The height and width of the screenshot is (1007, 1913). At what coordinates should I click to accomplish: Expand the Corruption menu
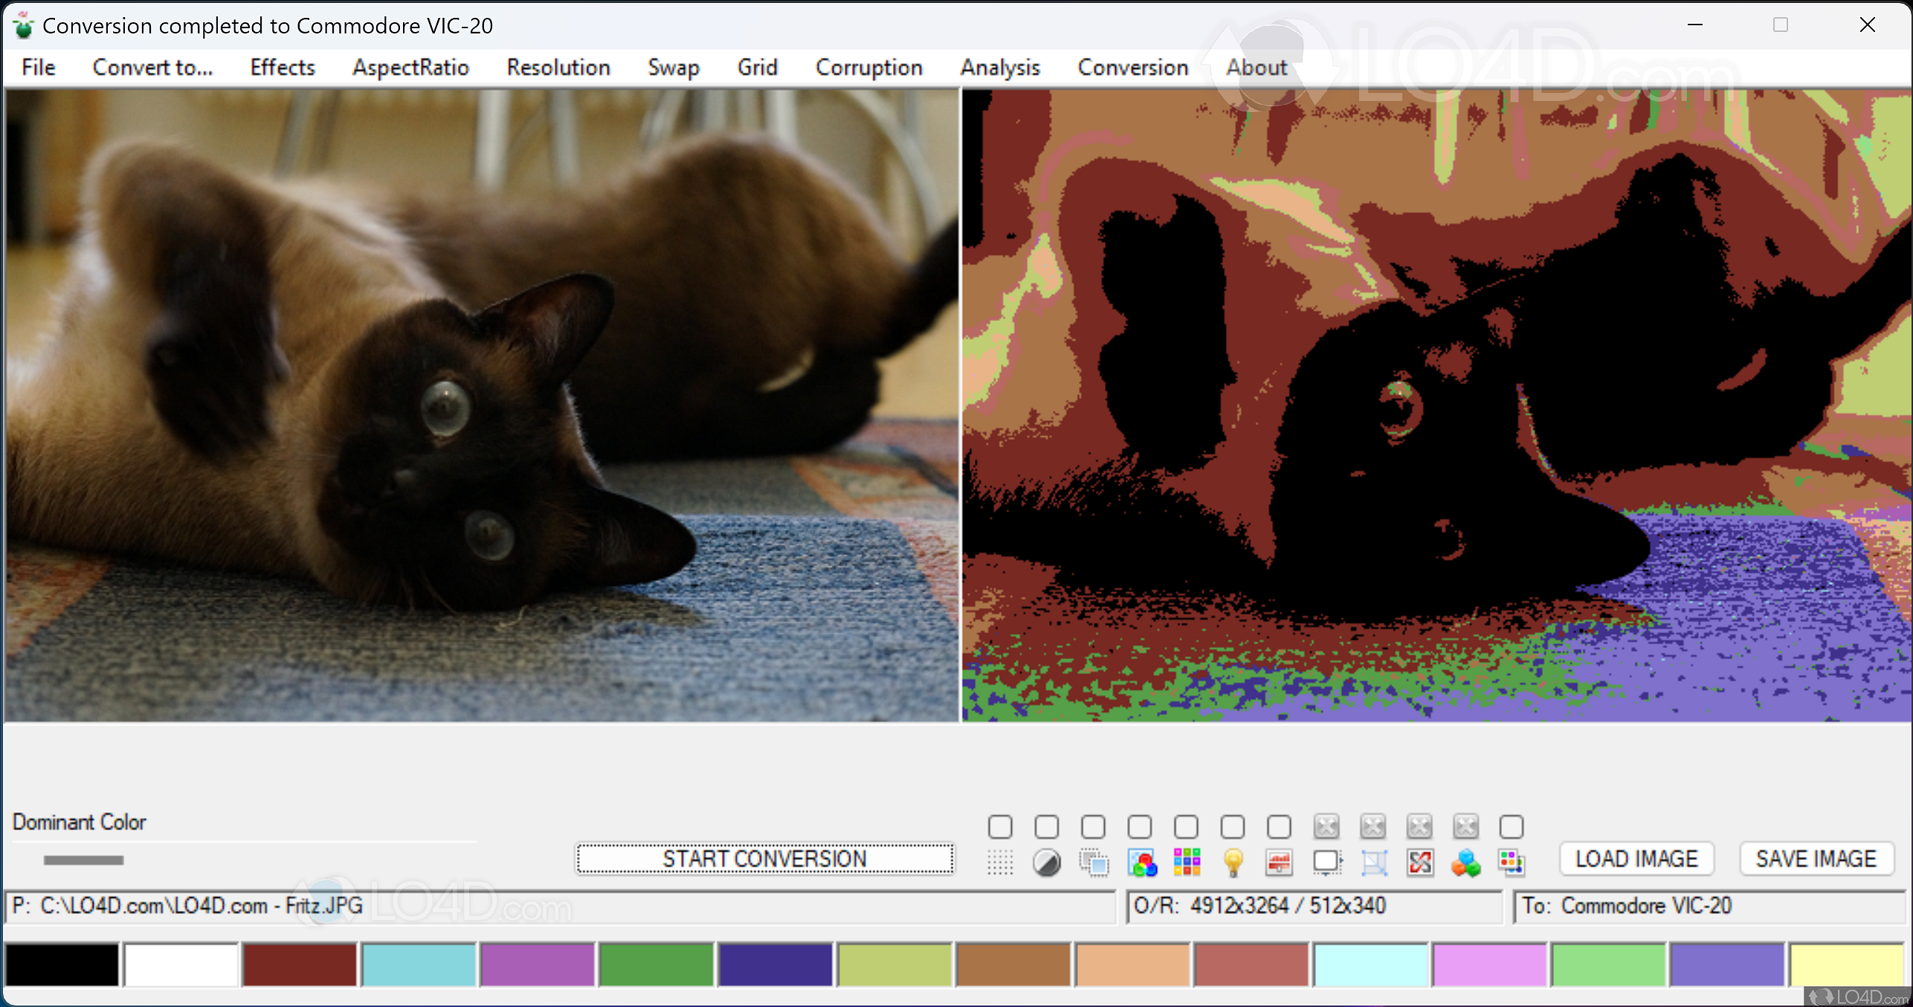[x=868, y=68]
